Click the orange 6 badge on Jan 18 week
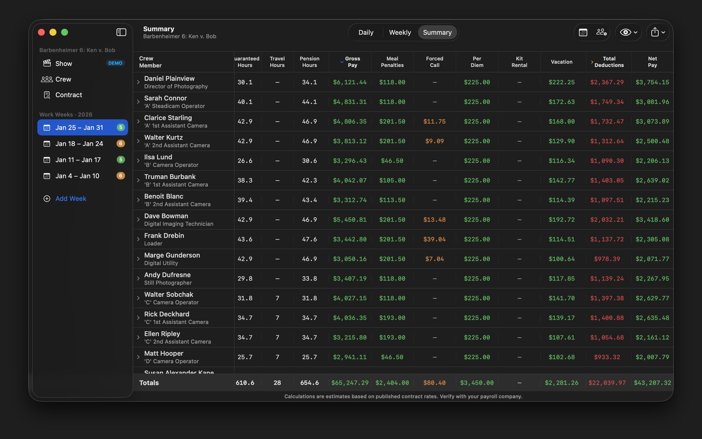702x439 pixels. (121, 144)
